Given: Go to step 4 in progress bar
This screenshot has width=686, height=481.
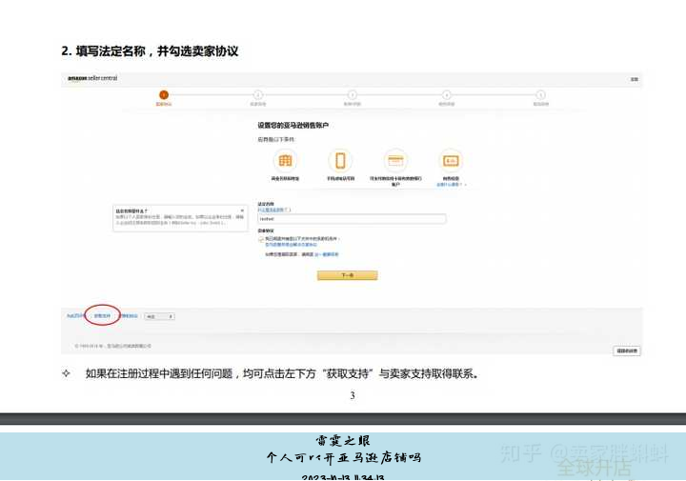Looking at the screenshot, I should pyautogui.click(x=446, y=95).
